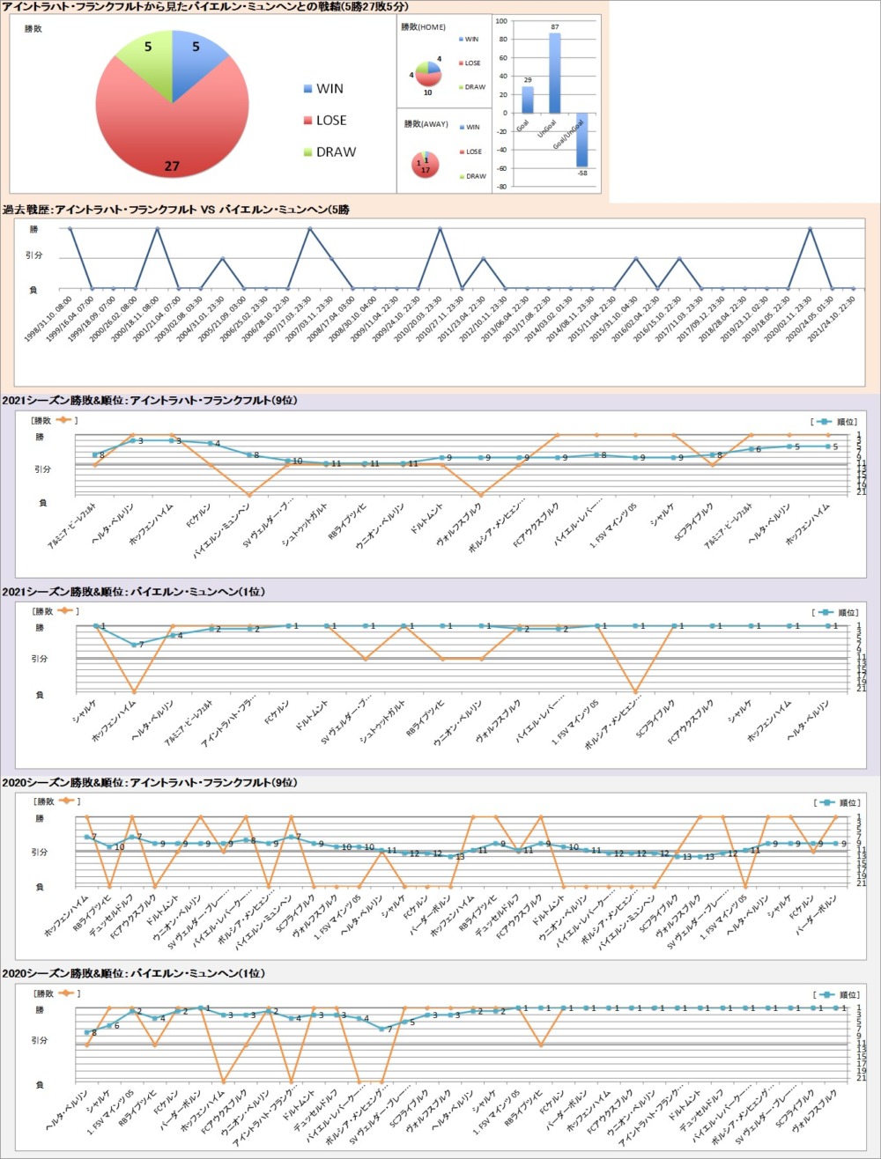Click the rank 8 first point in 2020 Bayern chart

87,1032
